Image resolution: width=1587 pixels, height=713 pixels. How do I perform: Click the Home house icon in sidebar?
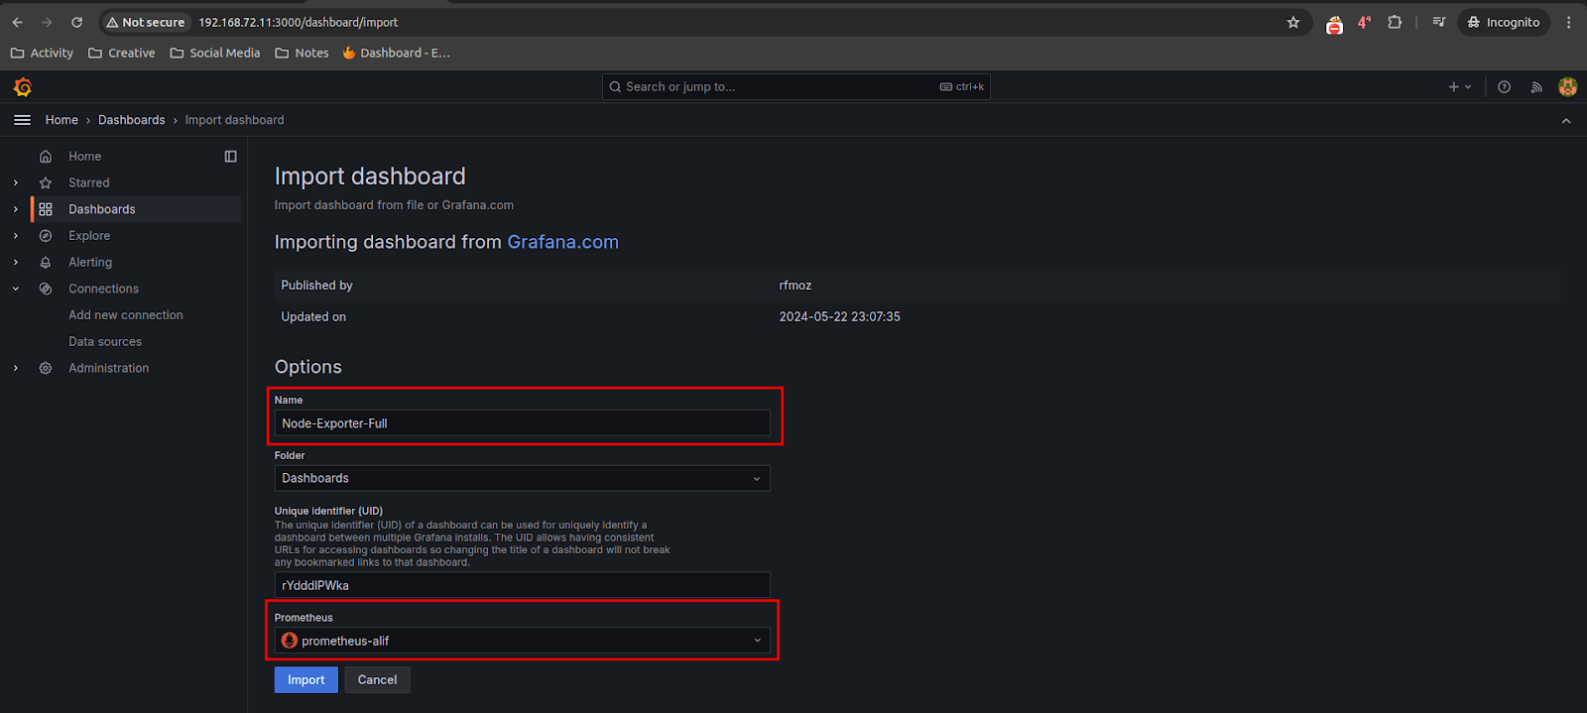click(46, 157)
